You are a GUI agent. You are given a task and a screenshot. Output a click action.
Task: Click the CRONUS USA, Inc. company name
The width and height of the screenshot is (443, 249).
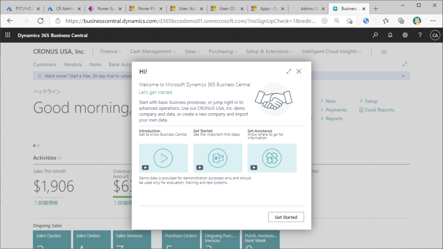pos(59,51)
